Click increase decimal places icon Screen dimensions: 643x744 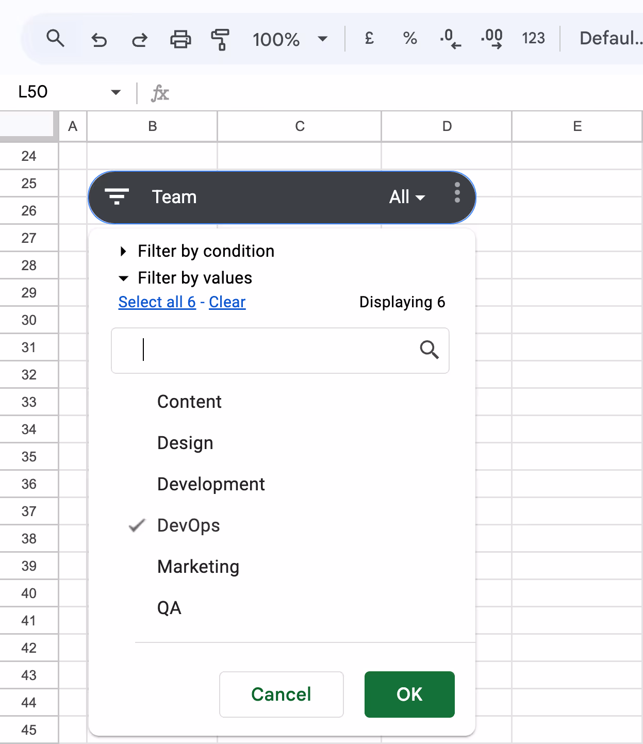[491, 39]
